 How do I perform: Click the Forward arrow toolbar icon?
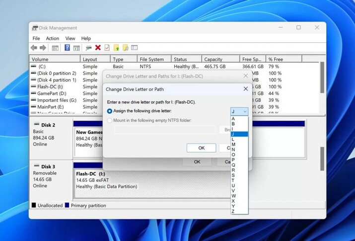43,48
